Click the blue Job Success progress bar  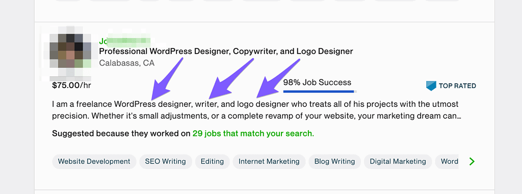pyautogui.click(x=320, y=91)
